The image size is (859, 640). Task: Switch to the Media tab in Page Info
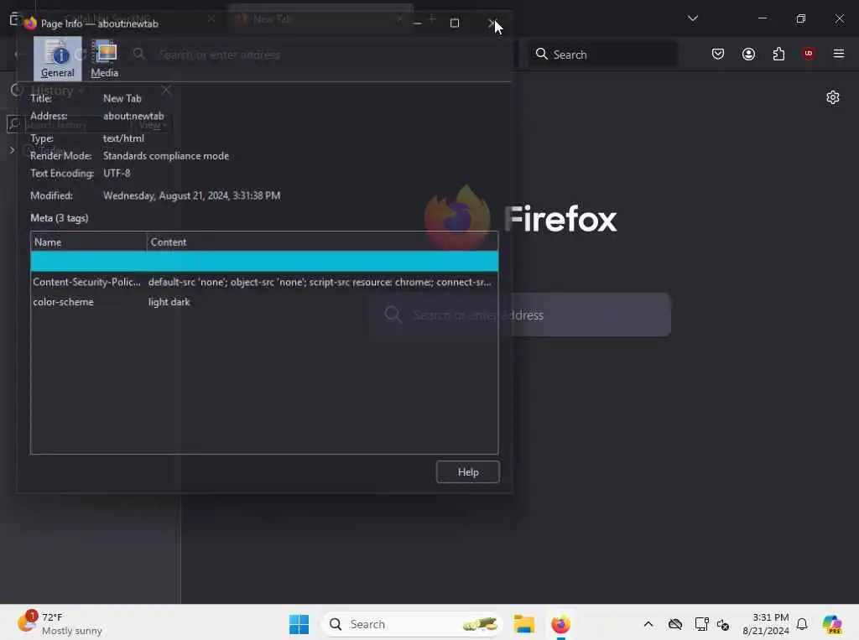click(105, 59)
